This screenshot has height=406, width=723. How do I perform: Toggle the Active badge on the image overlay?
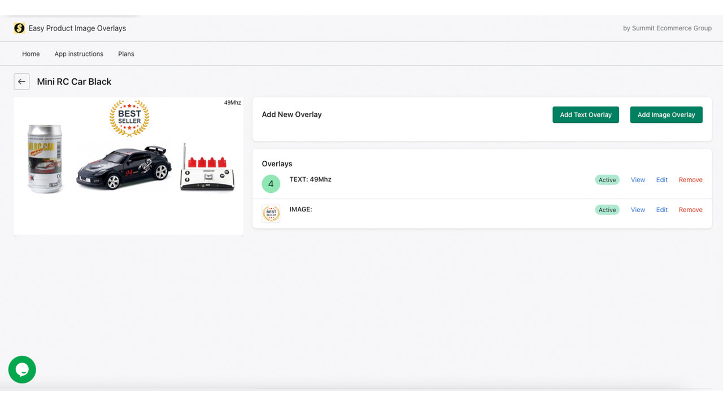click(607, 209)
